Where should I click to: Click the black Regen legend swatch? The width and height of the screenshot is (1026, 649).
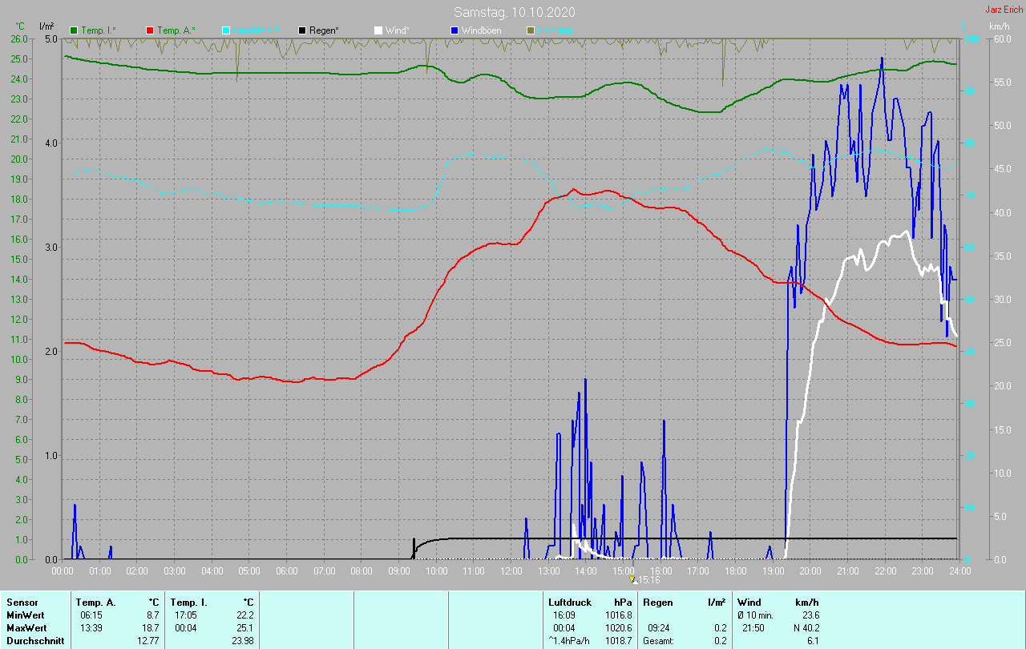coord(302,30)
